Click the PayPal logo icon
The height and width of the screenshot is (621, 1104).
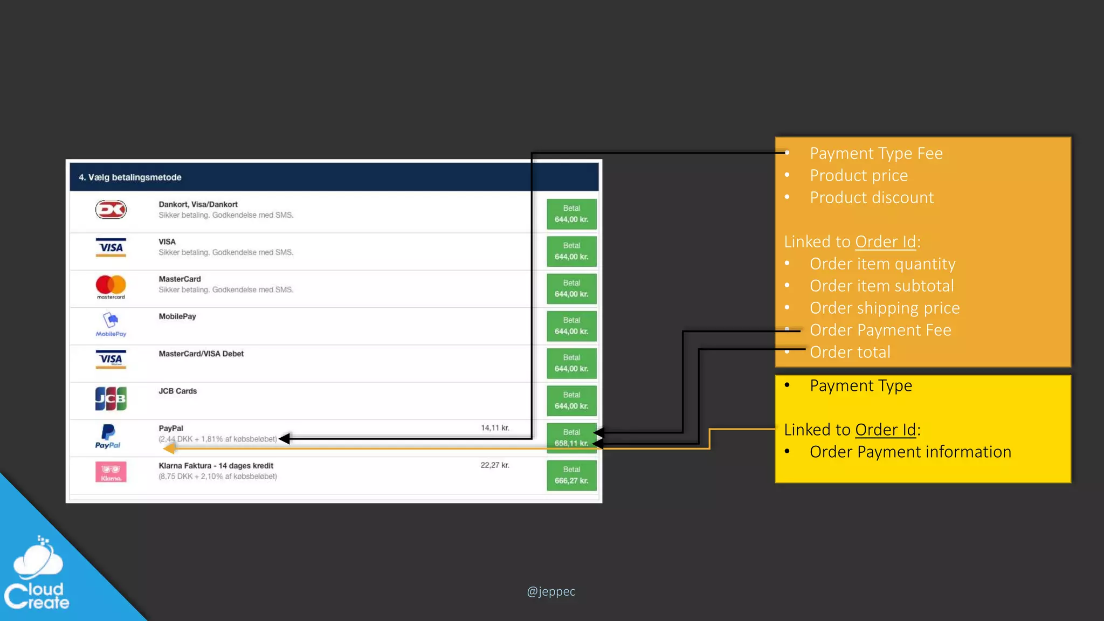point(108,437)
